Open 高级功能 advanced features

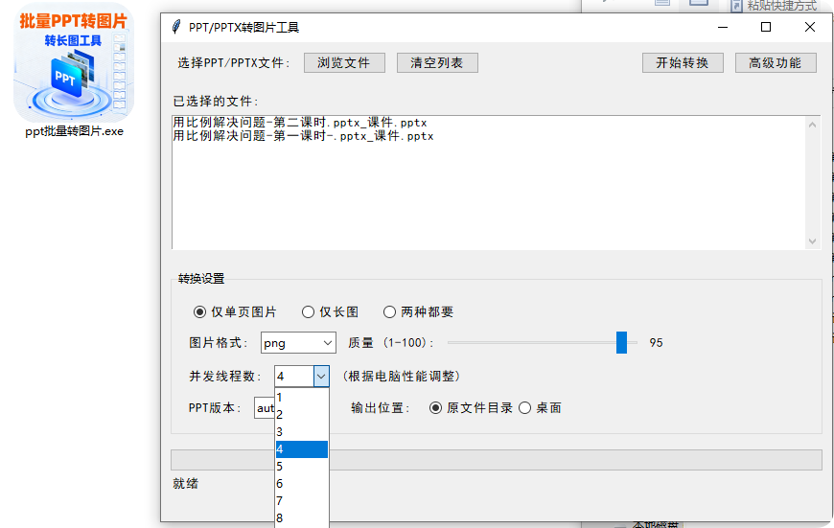point(775,63)
